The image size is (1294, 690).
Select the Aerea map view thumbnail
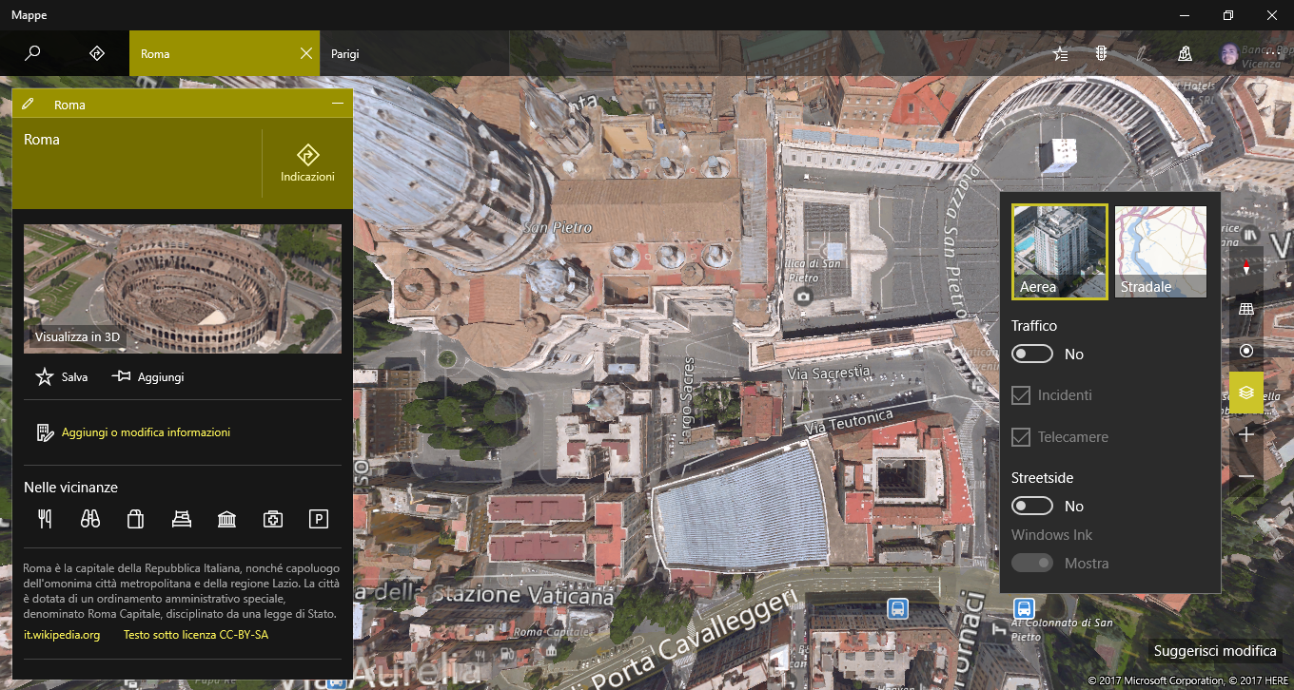coord(1060,252)
